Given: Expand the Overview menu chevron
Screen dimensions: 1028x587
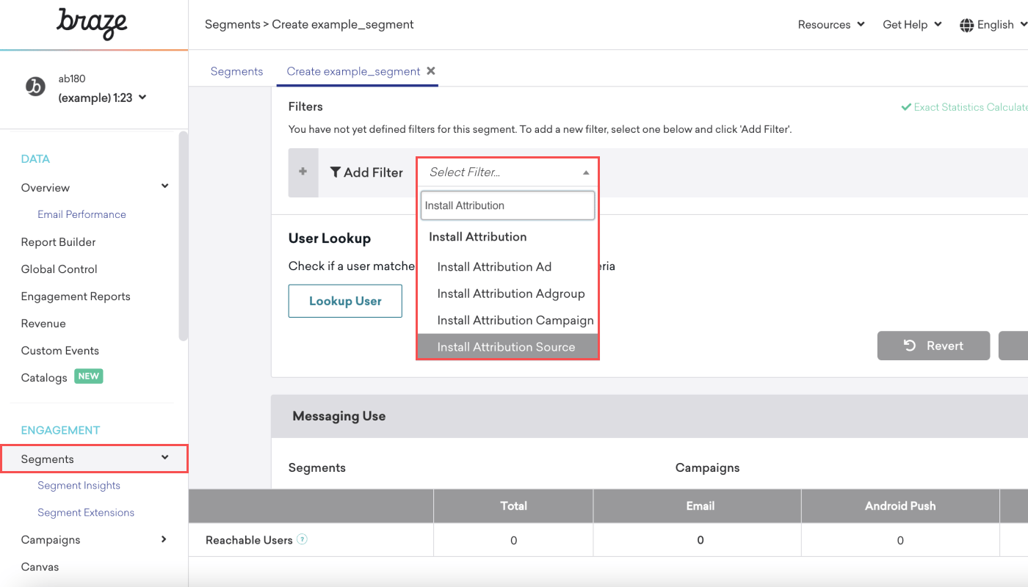Looking at the screenshot, I should tap(165, 186).
